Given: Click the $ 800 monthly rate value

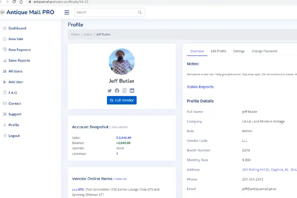Looking at the screenshot, I should (x=246, y=160).
